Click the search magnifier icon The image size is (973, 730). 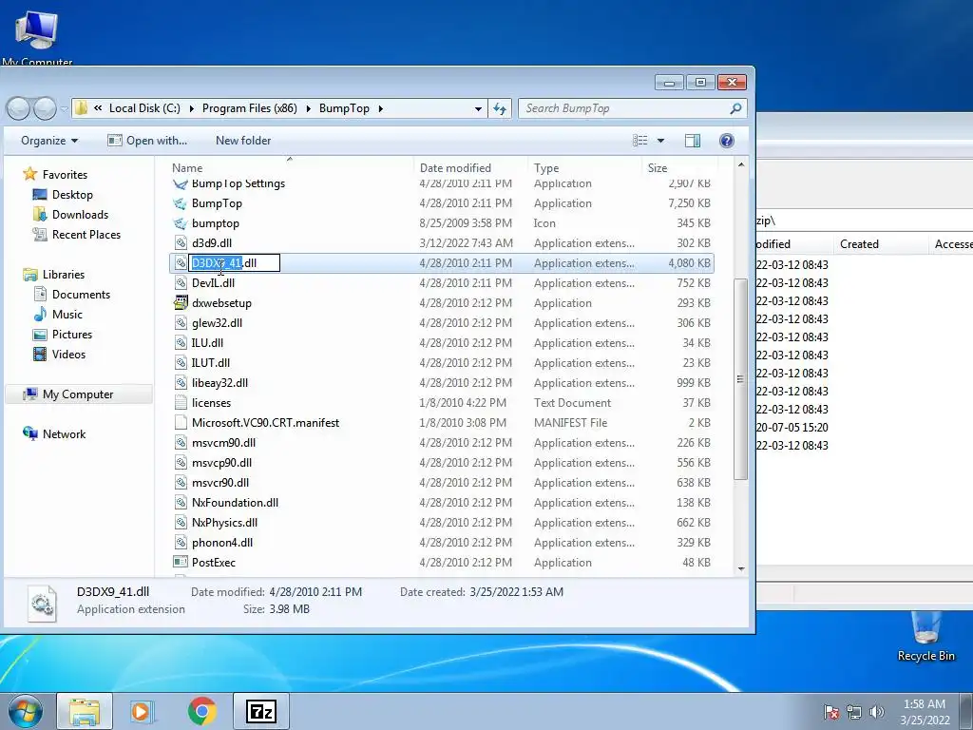tap(735, 108)
